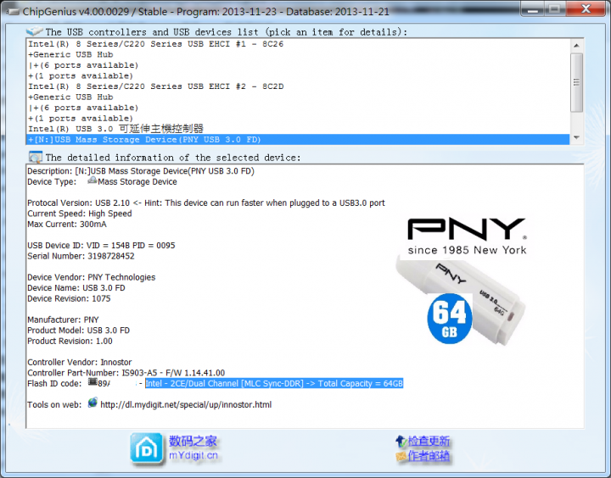Click the highlighted Intel 2CE/Dual Channel flash text
Viewport: 611px width, 478px height.
tap(274, 383)
